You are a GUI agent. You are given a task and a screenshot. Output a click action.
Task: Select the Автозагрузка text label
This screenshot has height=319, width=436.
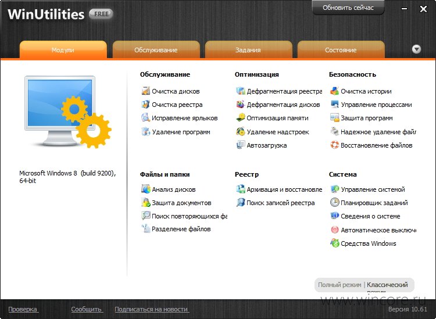click(267, 145)
